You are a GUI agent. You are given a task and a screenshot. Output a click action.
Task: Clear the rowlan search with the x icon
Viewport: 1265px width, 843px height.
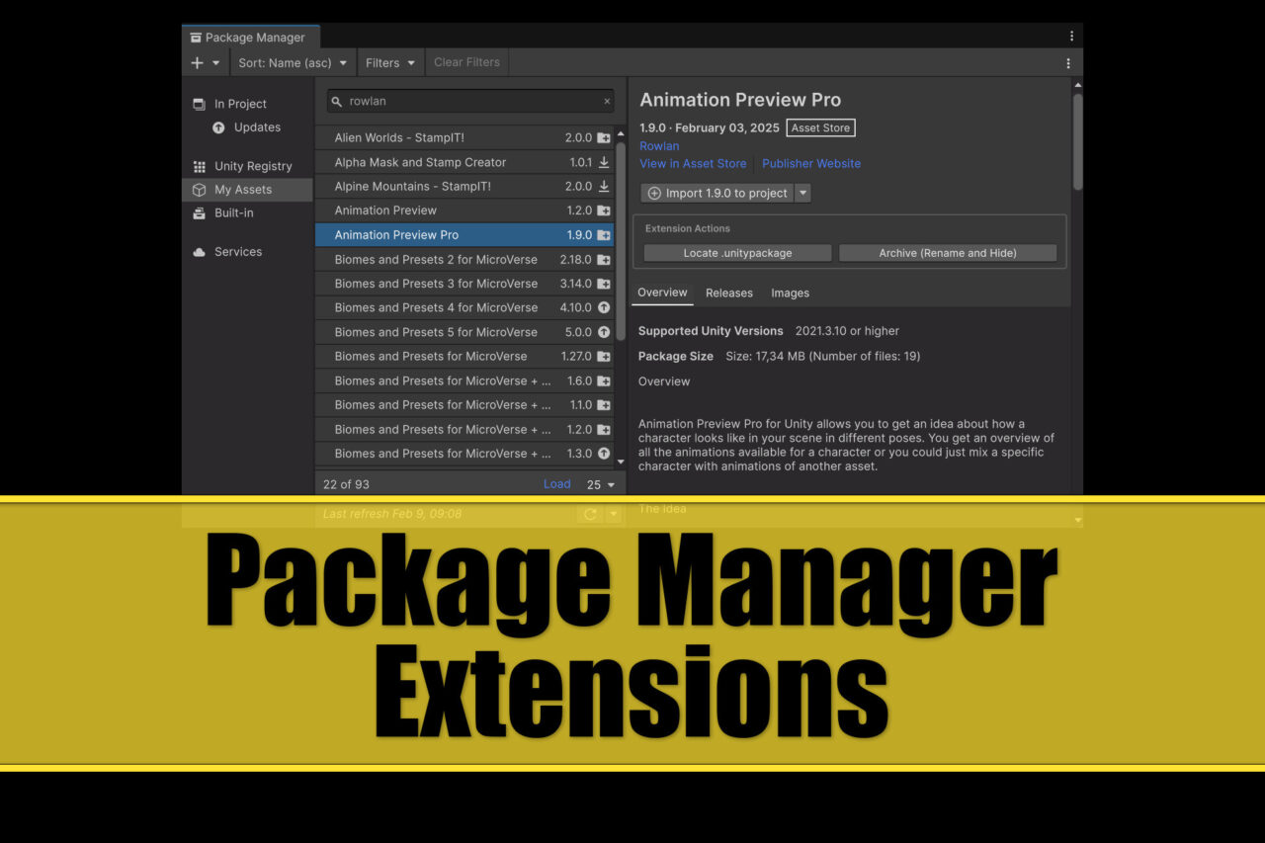click(x=608, y=101)
